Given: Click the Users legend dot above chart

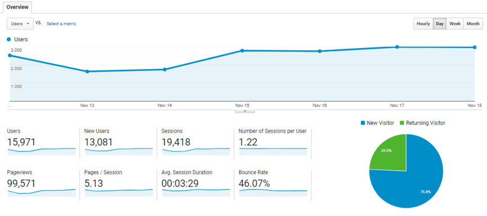Looking at the screenshot, I should 8,39.
